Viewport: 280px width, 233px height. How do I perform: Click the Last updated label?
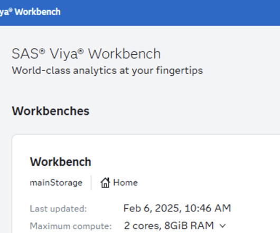(58, 209)
